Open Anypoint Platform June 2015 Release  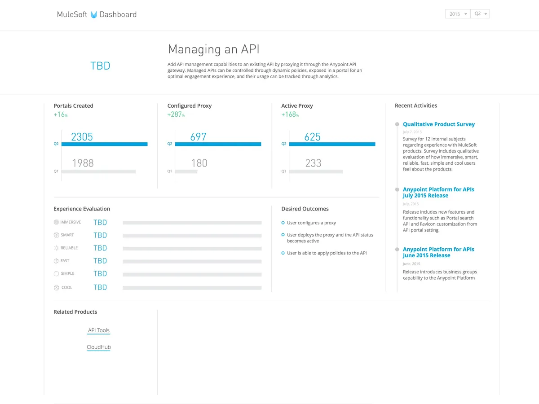coord(438,252)
